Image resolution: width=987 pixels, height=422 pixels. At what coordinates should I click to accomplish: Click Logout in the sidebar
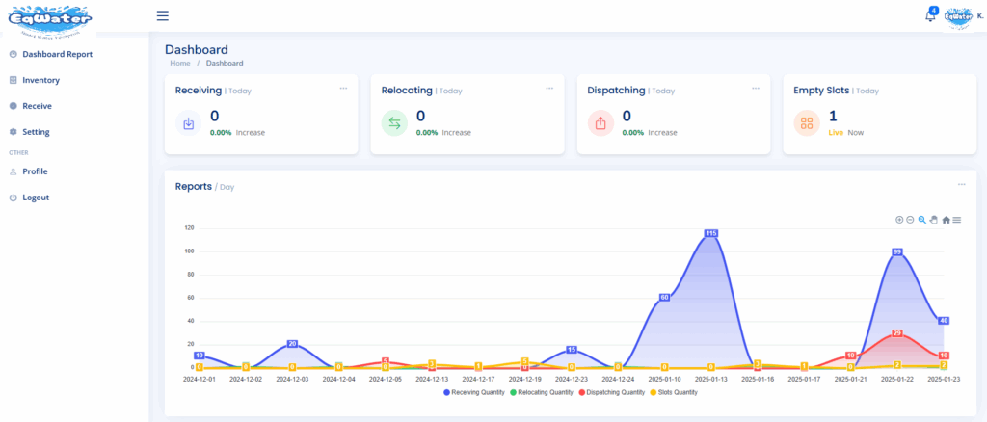36,198
